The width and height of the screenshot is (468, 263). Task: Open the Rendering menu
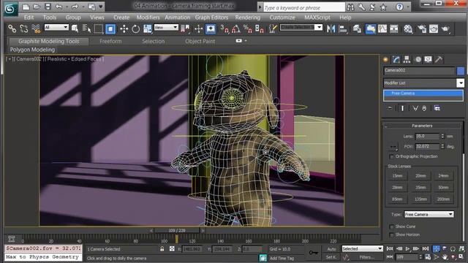(248, 18)
